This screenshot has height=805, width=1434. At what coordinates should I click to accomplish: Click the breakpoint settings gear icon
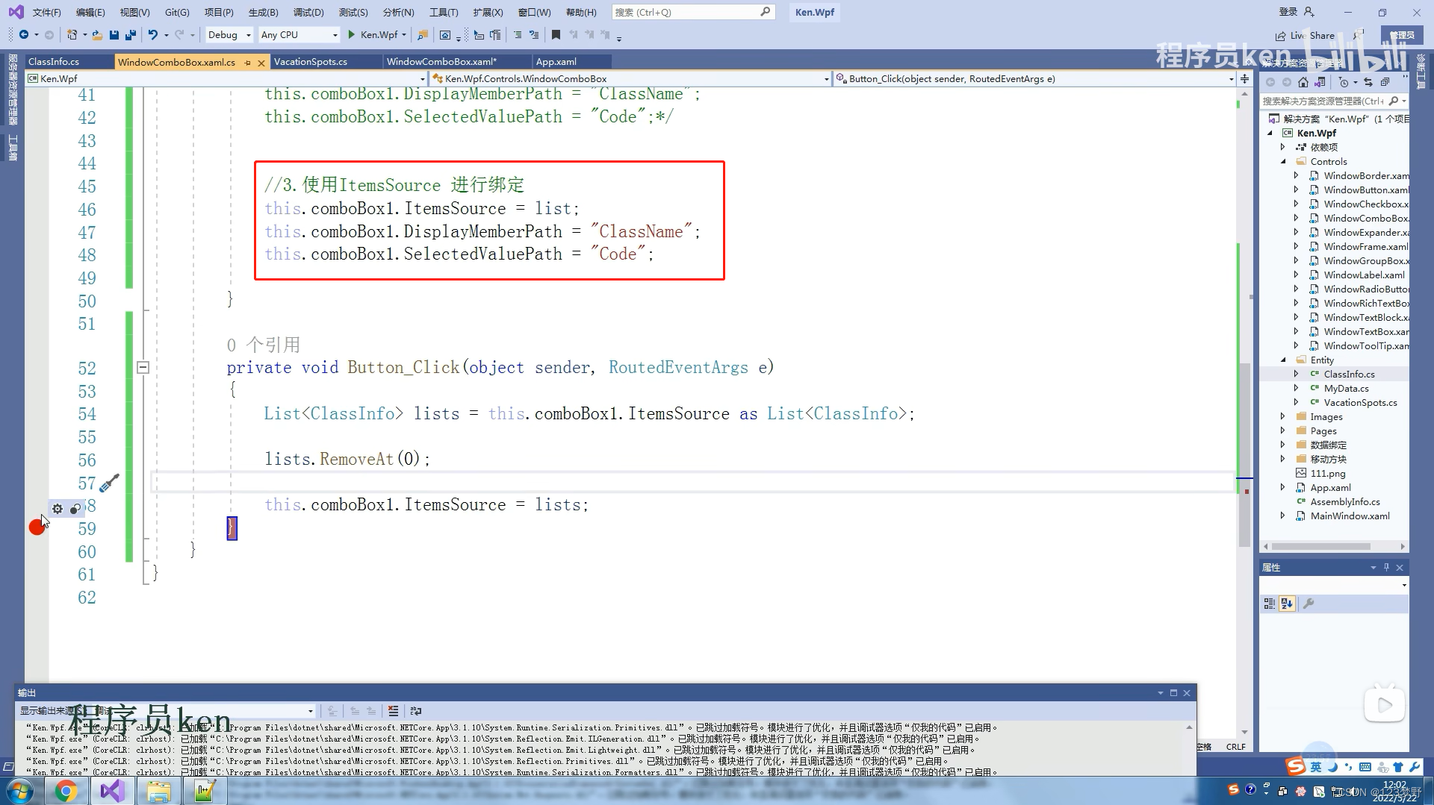tap(58, 509)
